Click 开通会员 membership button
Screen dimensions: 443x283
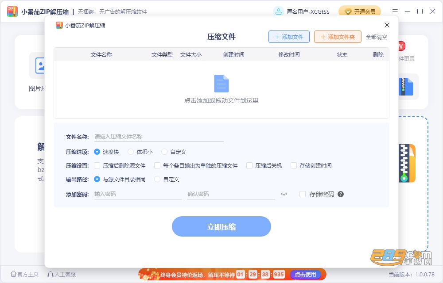click(x=360, y=11)
